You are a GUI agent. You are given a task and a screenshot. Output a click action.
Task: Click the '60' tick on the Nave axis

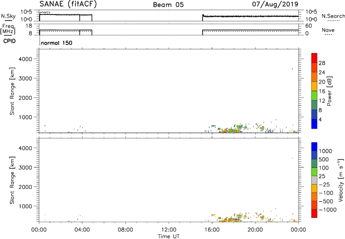coord(308,26)
